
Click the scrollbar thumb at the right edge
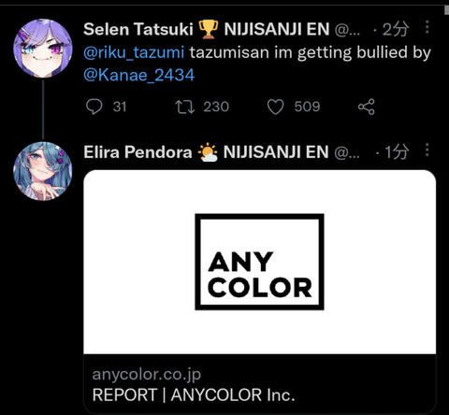(x=447, y=9)
